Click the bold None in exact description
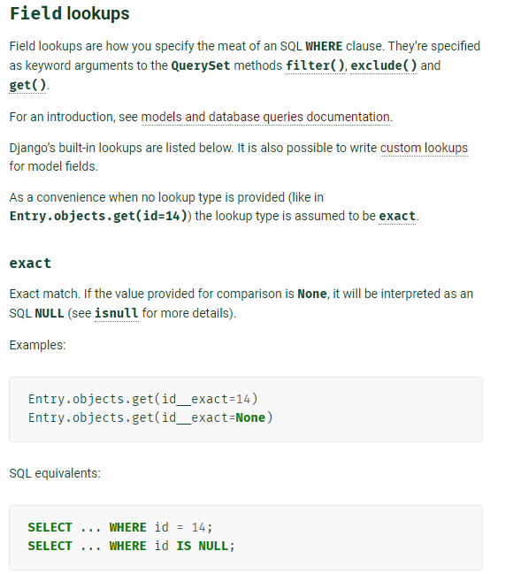Image resolution: width=513 pixels, height=574 pixels. point(312,294)
